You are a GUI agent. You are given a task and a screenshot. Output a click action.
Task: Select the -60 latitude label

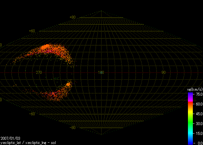[x=32, y=114]
